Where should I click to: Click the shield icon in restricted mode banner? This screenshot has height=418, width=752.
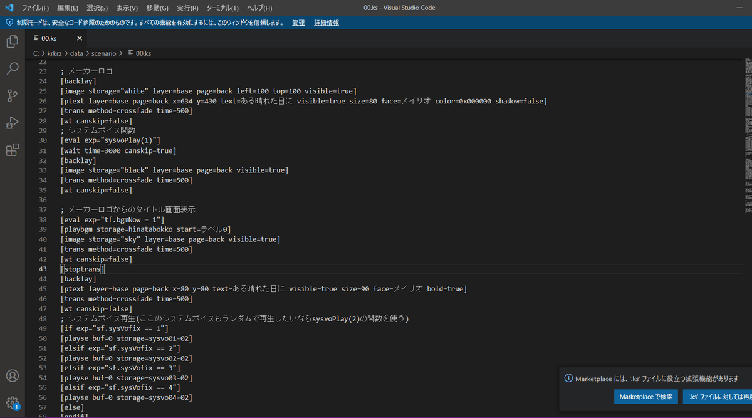coord(9,23)
